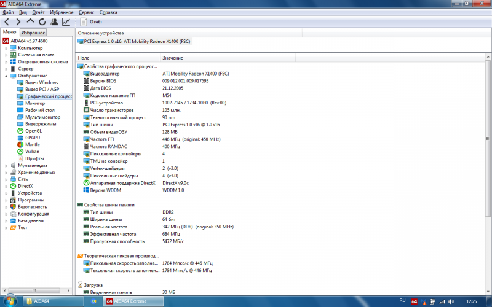This screenshot has height=307, width=492.
Task: Expand the Системная плата tree node
Action: tap(6, 55)
